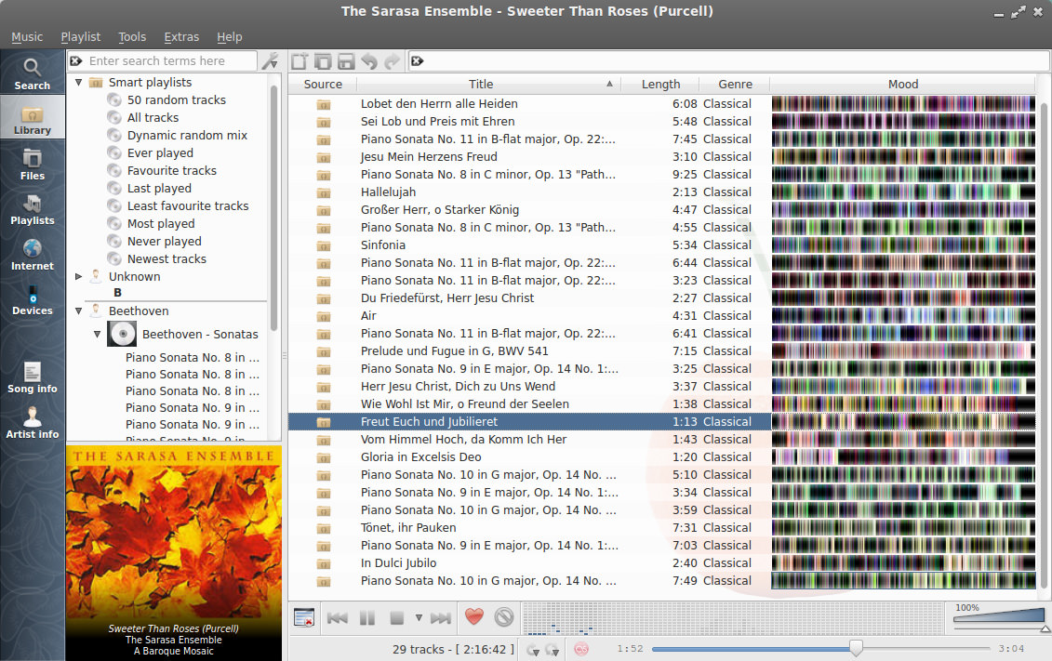The image size is (1052, 661).
Task: Open the Internet sidebar tab
Action: click(x=33, y=254)
